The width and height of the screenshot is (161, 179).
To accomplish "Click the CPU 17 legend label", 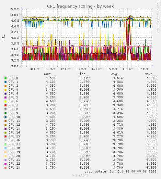I will [x=14, y=144].
